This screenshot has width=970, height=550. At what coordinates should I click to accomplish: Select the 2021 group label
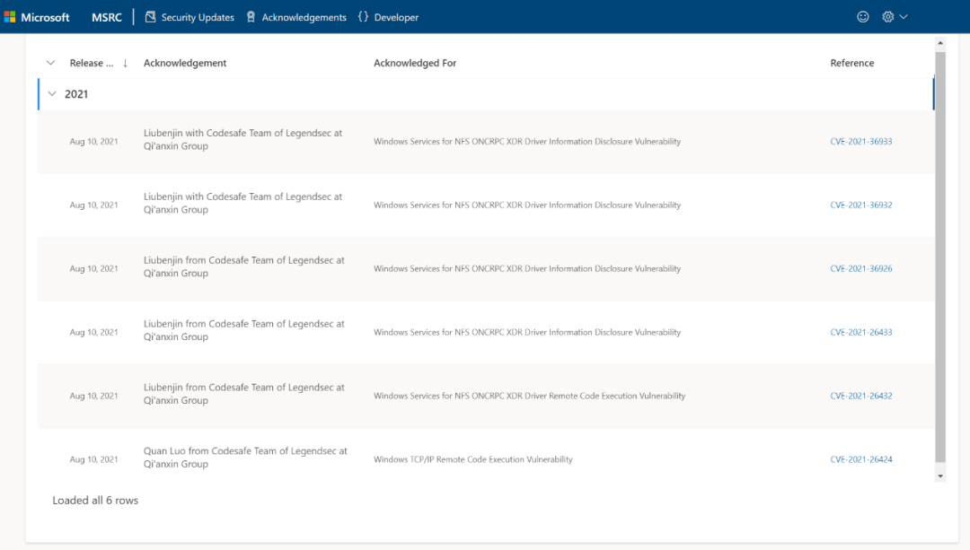tap(76, 94)
